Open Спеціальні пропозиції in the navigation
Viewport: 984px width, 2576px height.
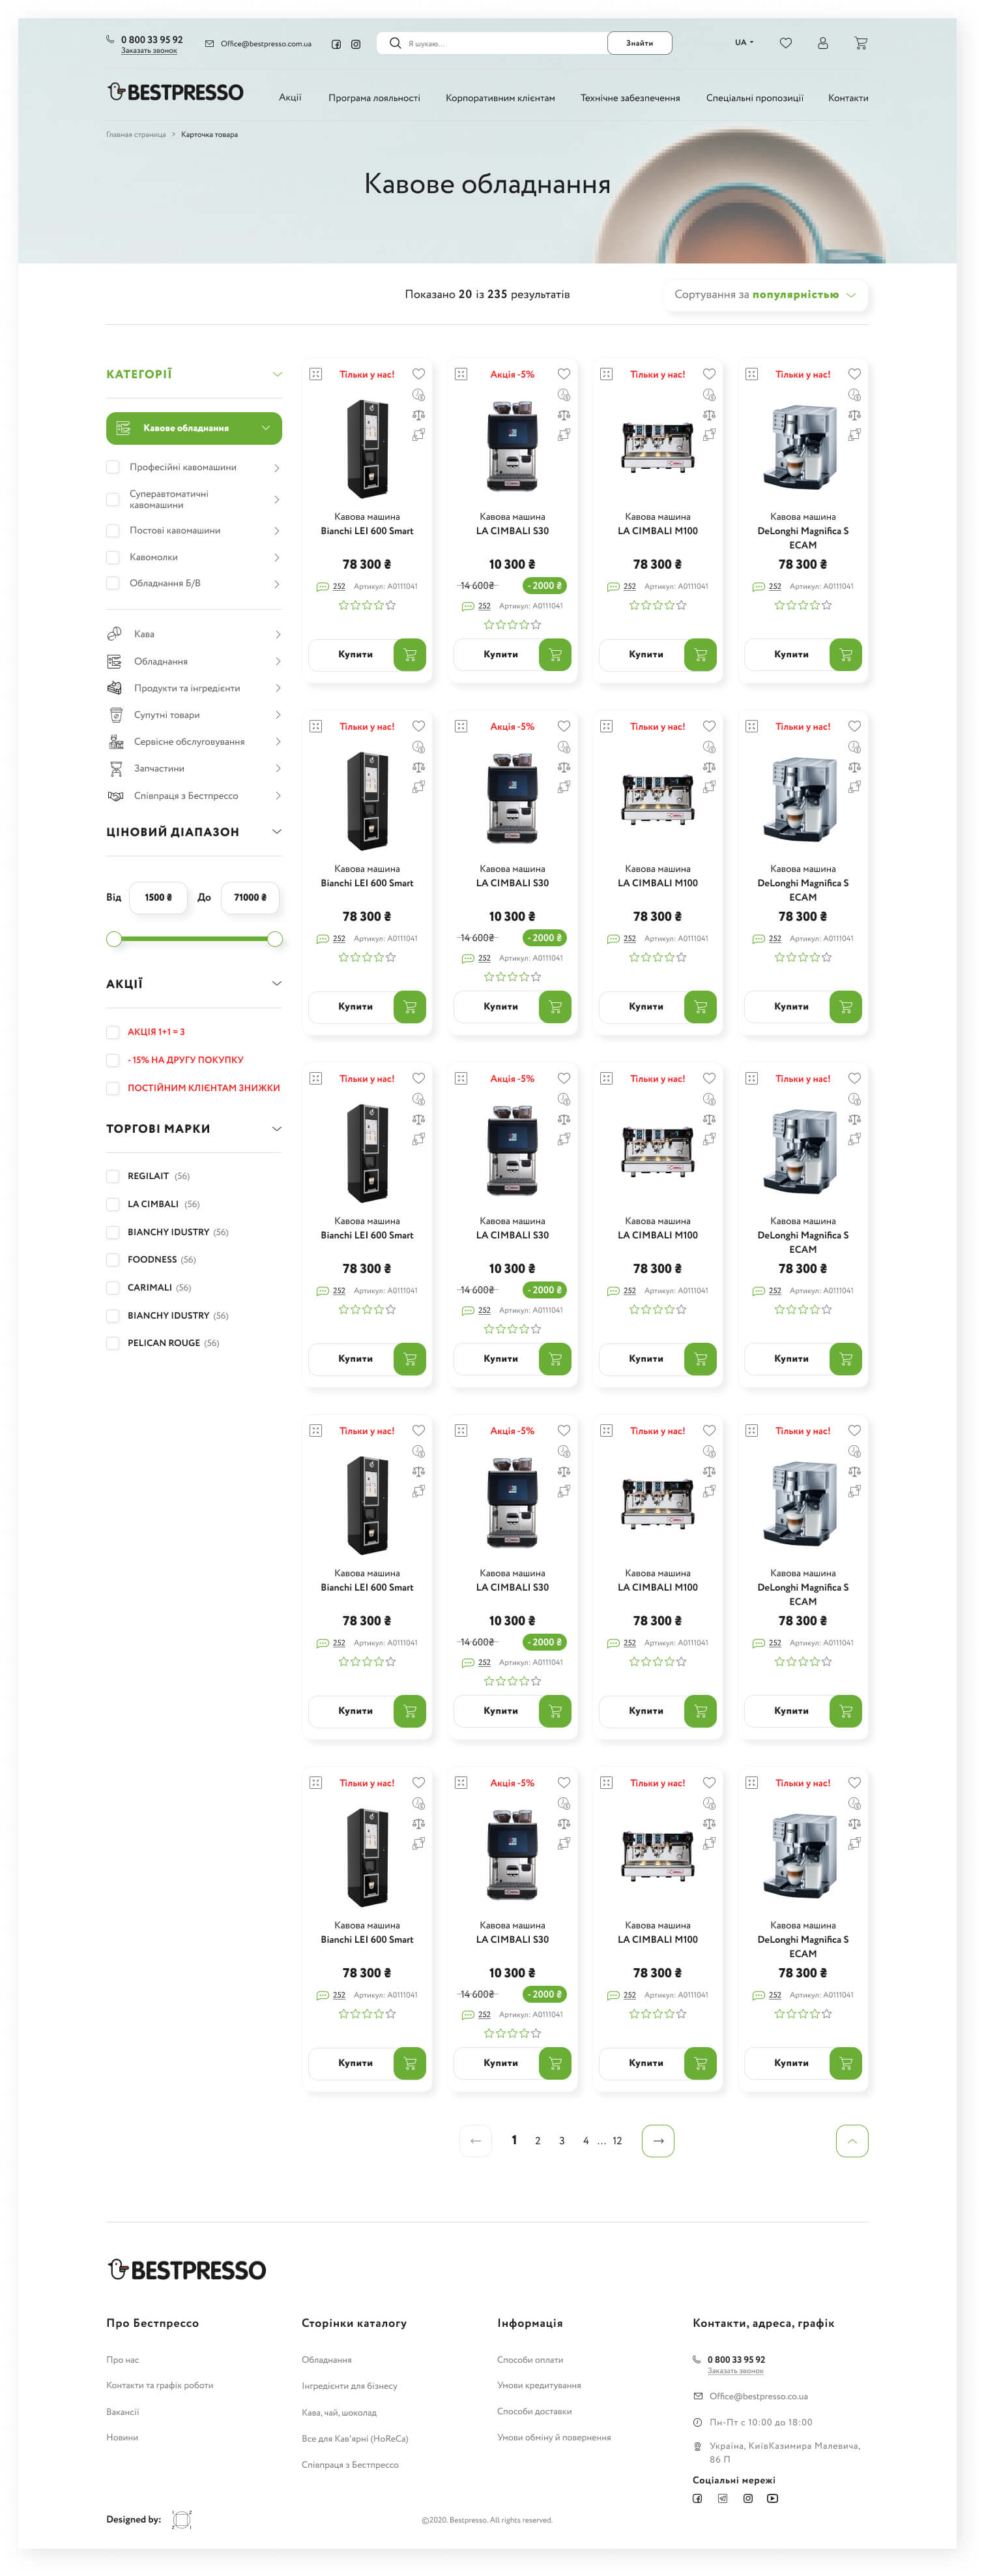(x=754, y=98)
